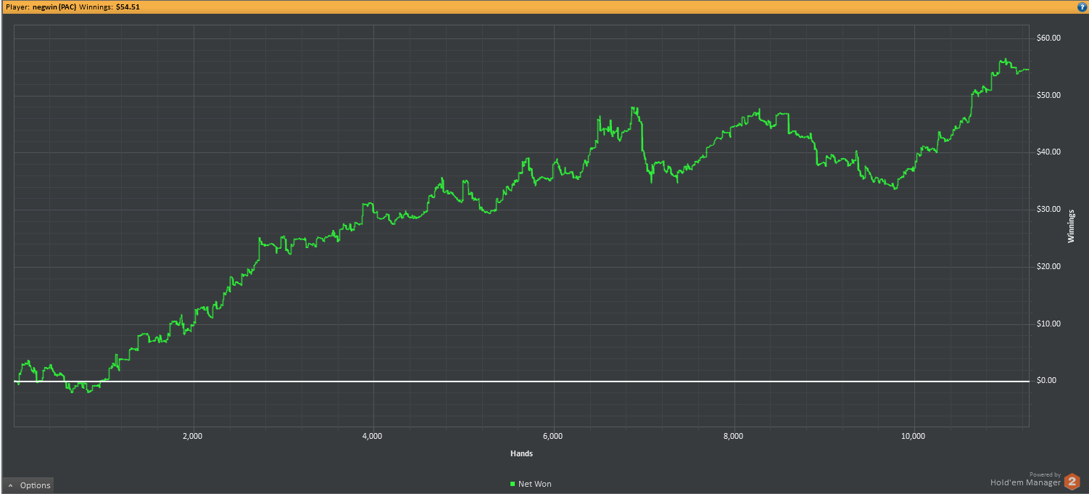
Task: Click the Powered by caption
Action: coord(1045,474)
